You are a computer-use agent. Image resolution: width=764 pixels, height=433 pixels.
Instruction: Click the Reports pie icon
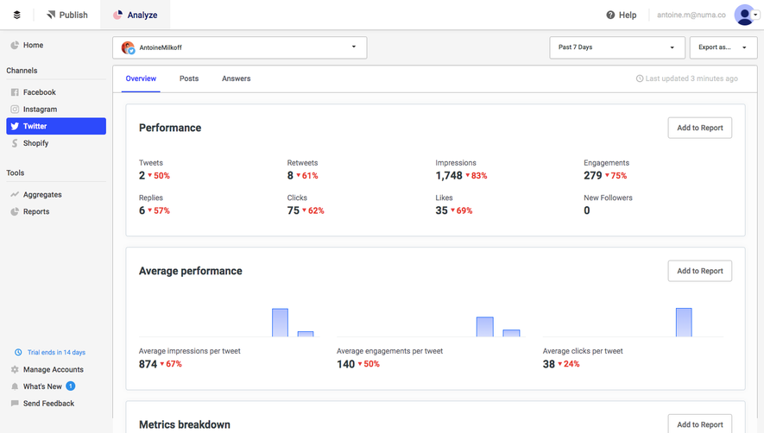[15, 211]
